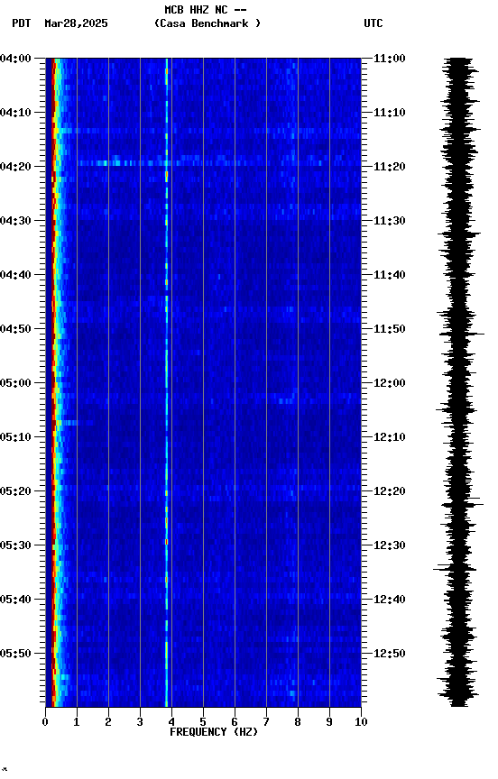Click the '4' frequency axis tick label
Viewport: 498px width, 779px height.
click(x=171, y=722)
